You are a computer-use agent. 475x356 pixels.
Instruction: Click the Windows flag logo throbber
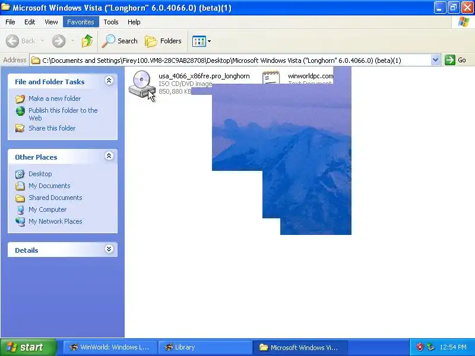[464, 22]
